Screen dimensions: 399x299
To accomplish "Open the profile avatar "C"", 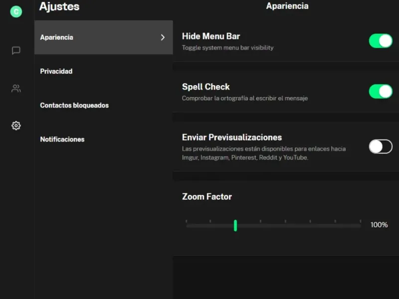I will 16,11.
